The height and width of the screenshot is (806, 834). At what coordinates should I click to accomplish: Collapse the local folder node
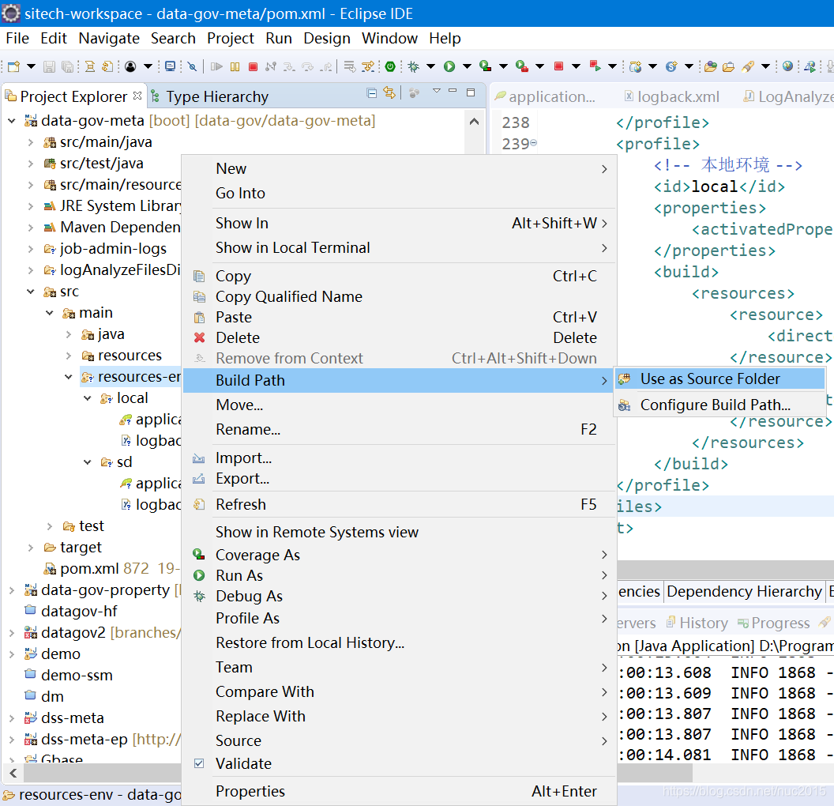point(88,398)
